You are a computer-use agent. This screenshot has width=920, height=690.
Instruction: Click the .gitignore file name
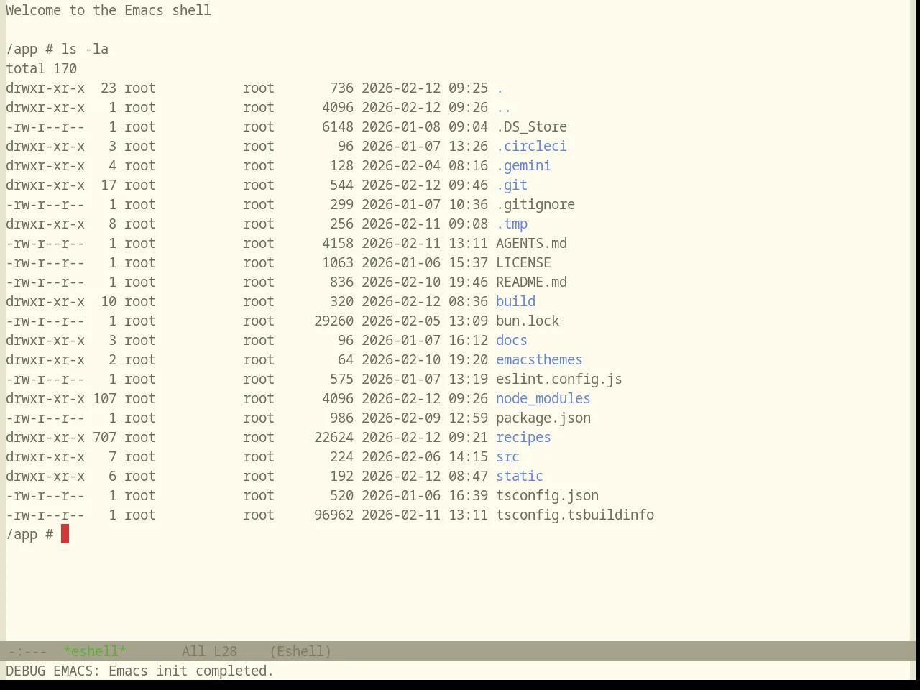point(535,204)
